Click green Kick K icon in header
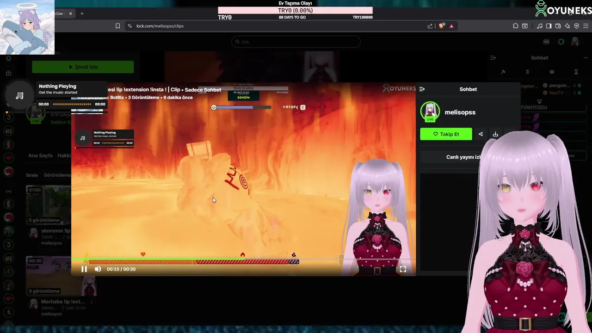The height and width of the screenshot is (333, 592). [x=561, y=42]
